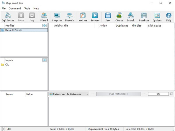Click the 0% progress indicator
This screenshot has width=175, height=131.
[x=158, y=94]
